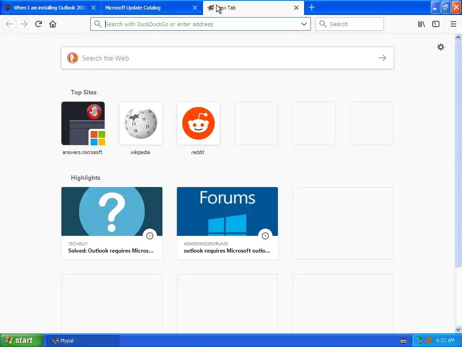
Task: Open 'outlook requires Microsoft outlo...' highlight
Action: pyautogui.click(x=227, y=250)
